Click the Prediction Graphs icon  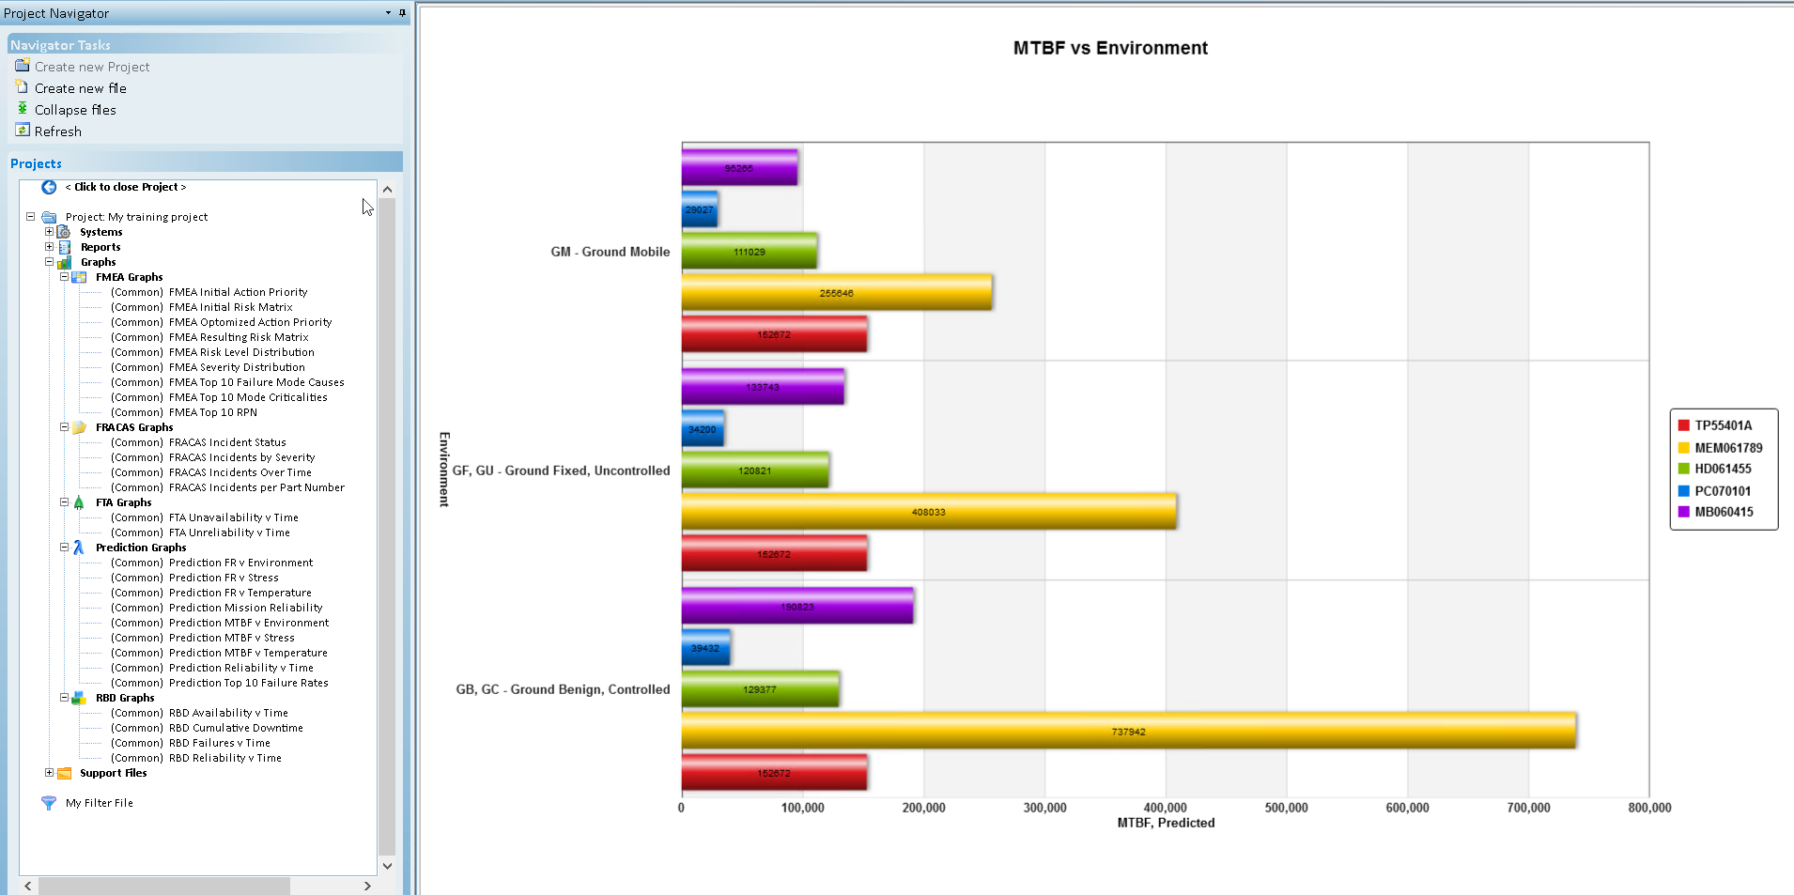[79, 548]
